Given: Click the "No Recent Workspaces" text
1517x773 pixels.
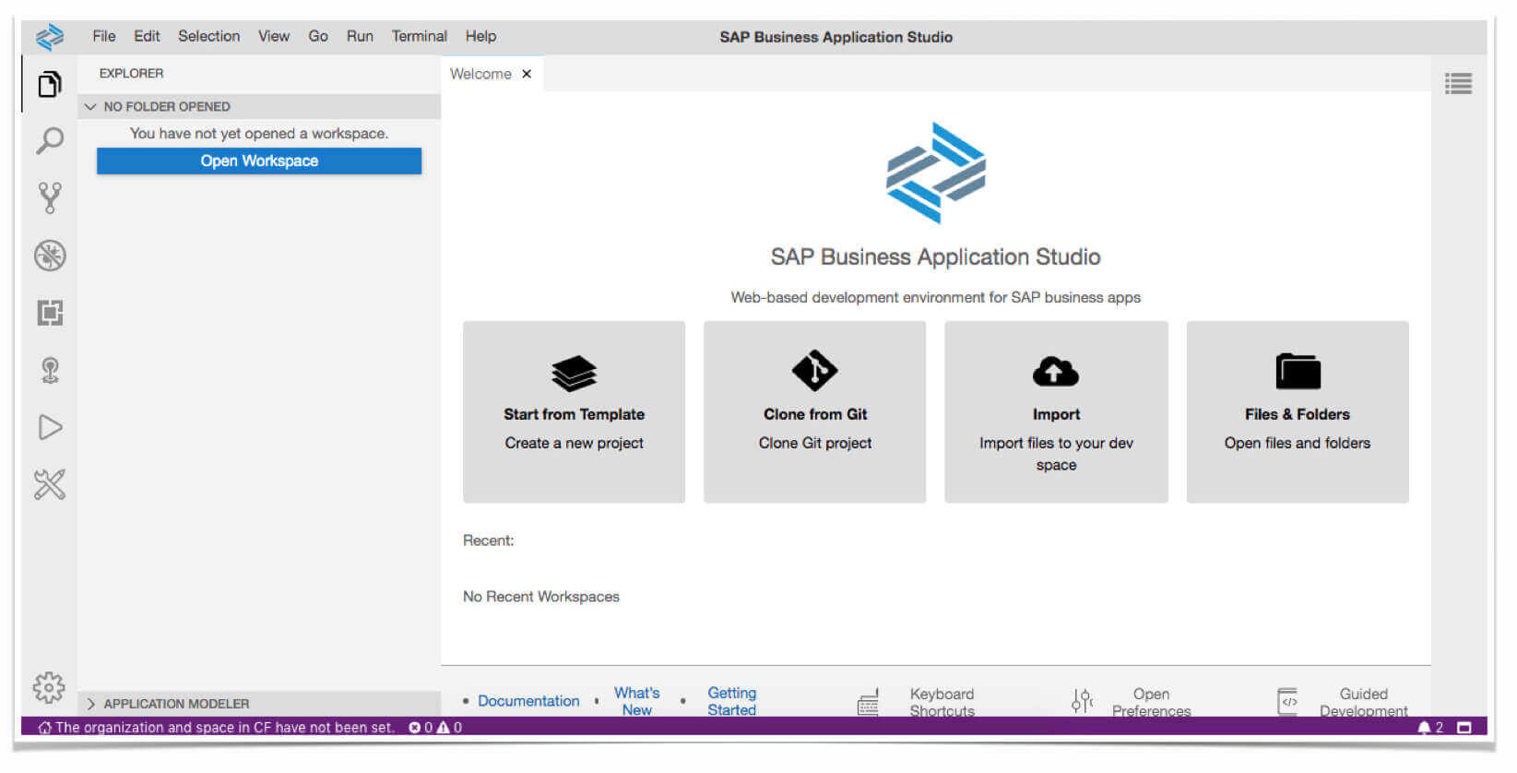Looking at the screenshot, I should click(x=541, y=597).
